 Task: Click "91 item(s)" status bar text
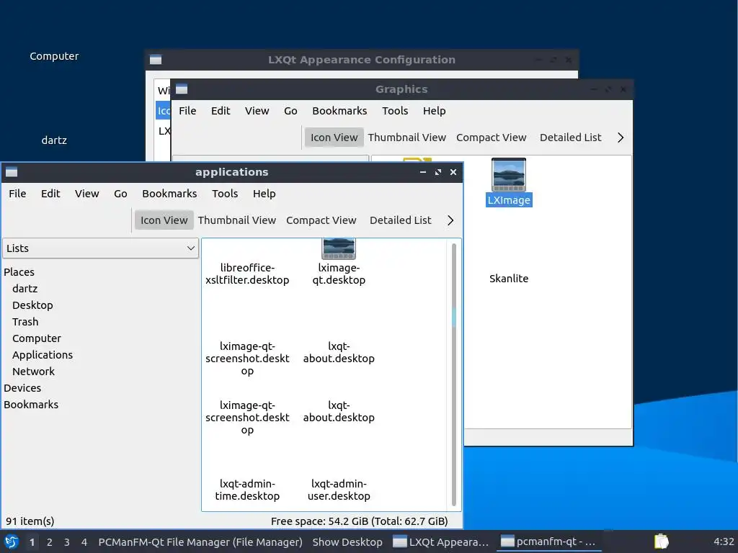tap(30, 521)
